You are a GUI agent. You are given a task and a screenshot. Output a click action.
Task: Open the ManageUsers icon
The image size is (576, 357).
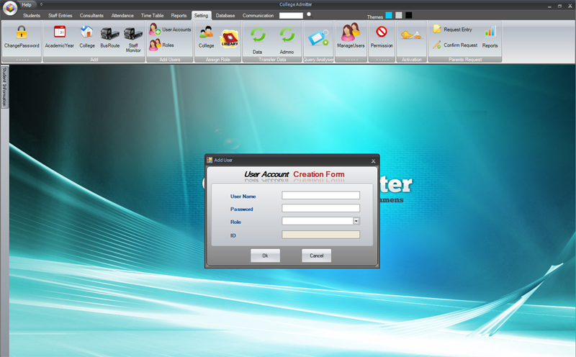(351, 32)
